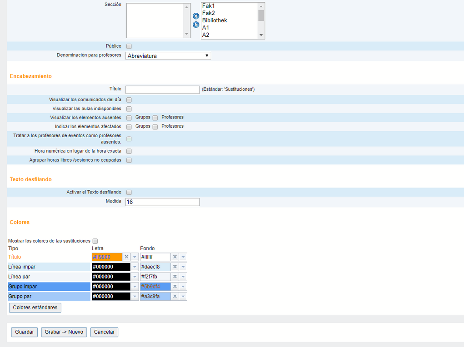
Task: Enable Visualizar los comunicados del día
Action: 129,99
